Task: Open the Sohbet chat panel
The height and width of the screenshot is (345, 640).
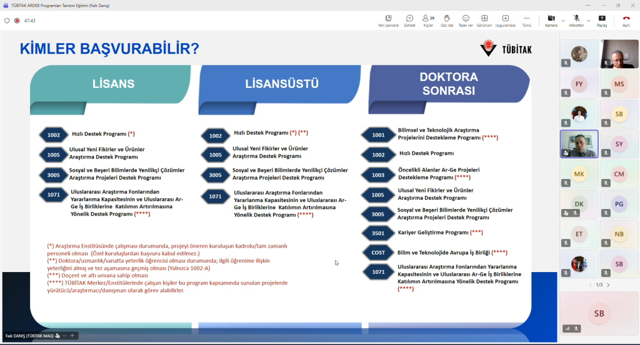Action: point(409,21)
